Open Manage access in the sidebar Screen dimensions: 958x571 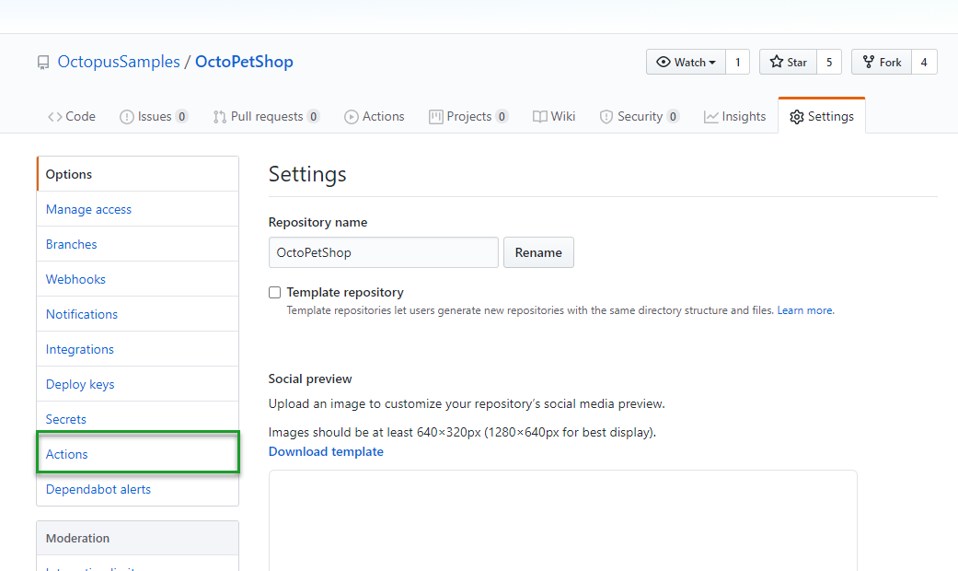[x=88, y=209]
